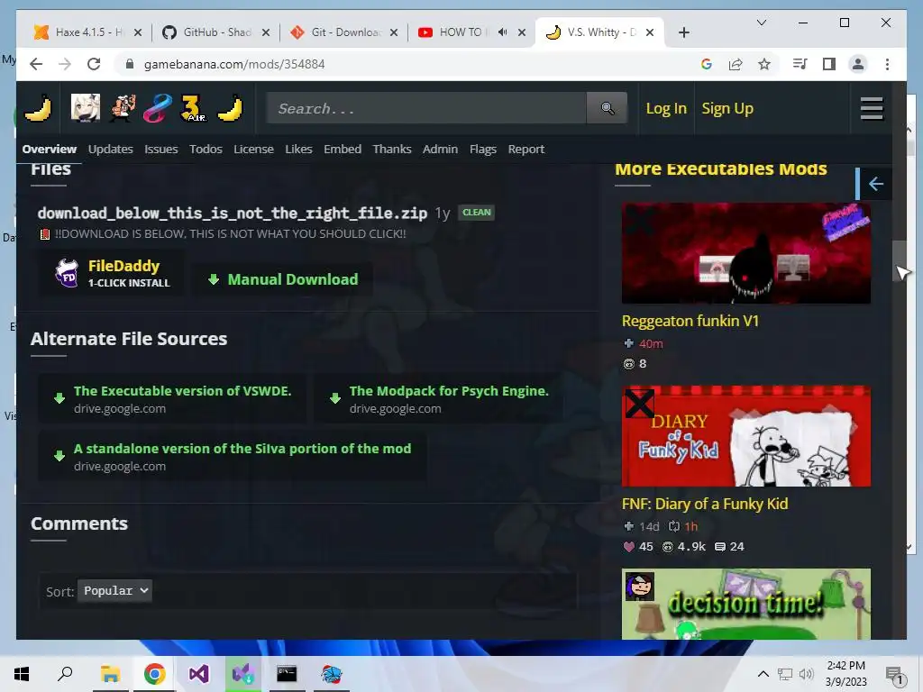Open the command prompt taskbar icon
The image size is (923, 692).
(287, 674)
